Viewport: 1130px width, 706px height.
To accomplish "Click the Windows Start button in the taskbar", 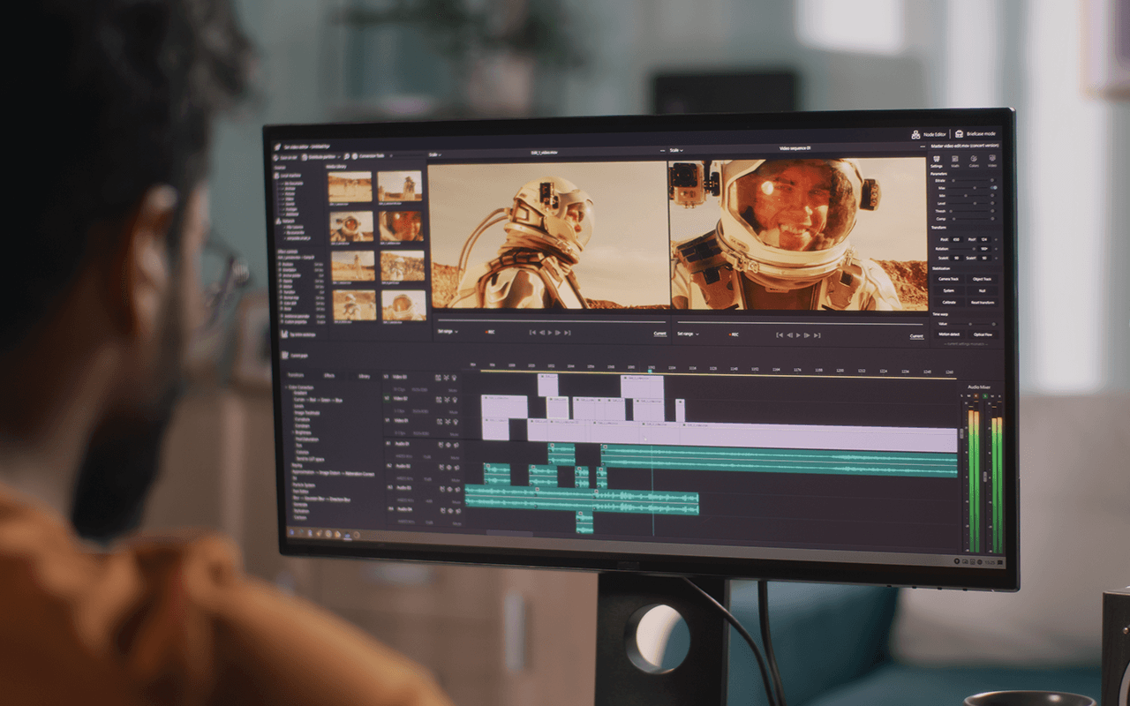I will click(x=291, y=531).
